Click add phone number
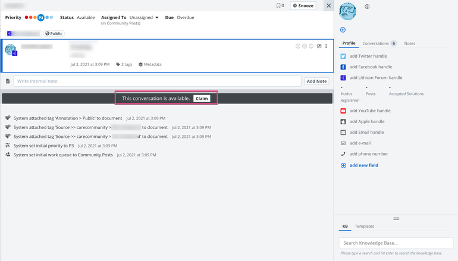 pos(369,154)
